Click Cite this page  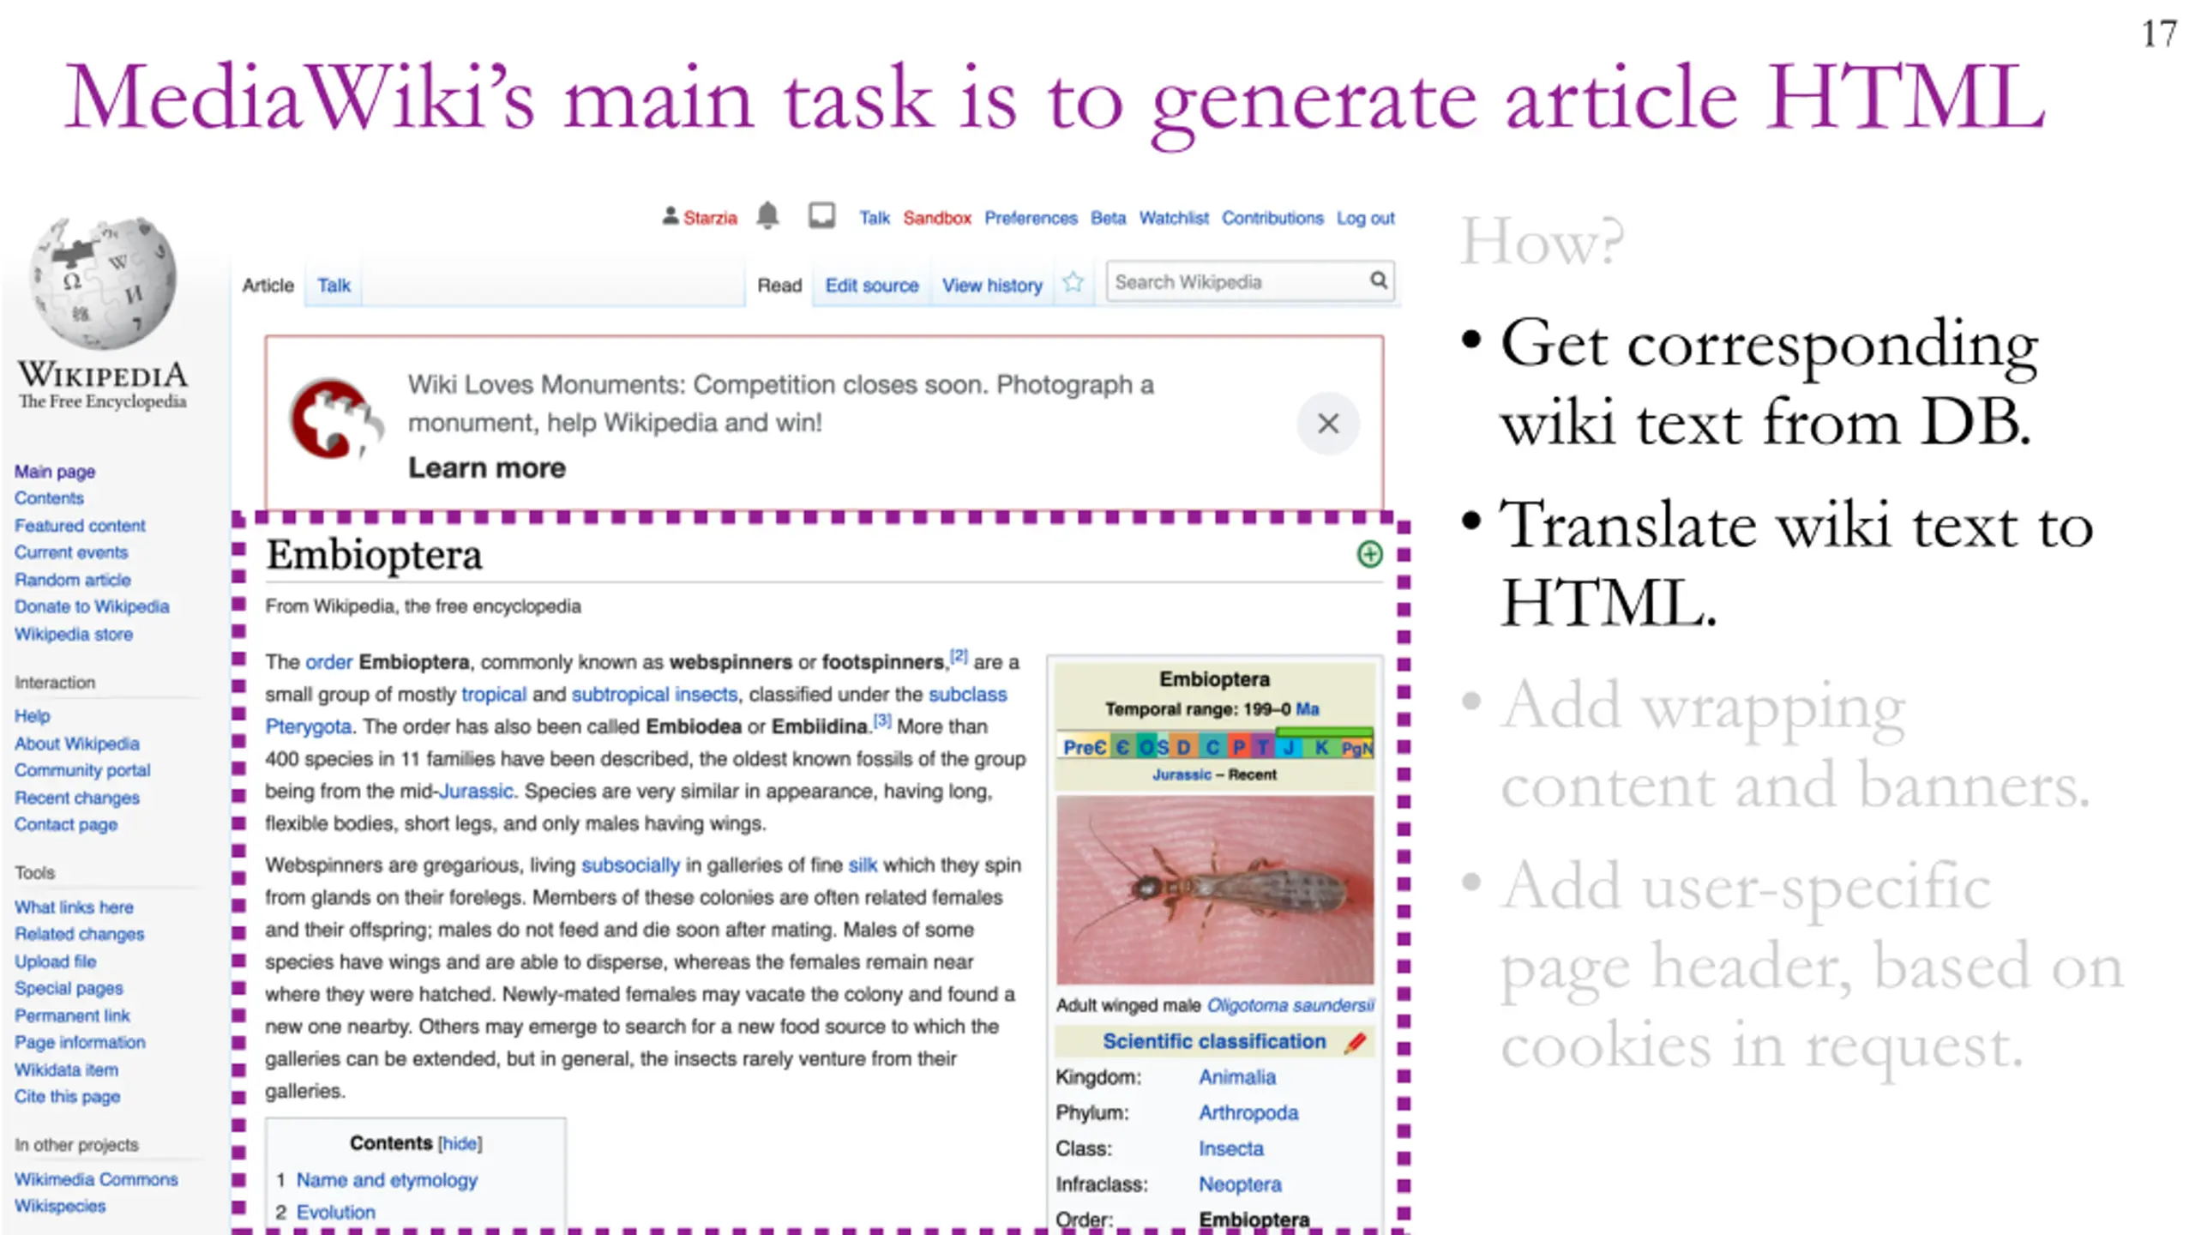[67, 1096]
